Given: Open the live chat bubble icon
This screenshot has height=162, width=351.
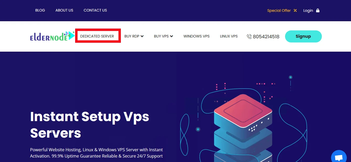Looking at the screenshot, I should coord(339,158).
